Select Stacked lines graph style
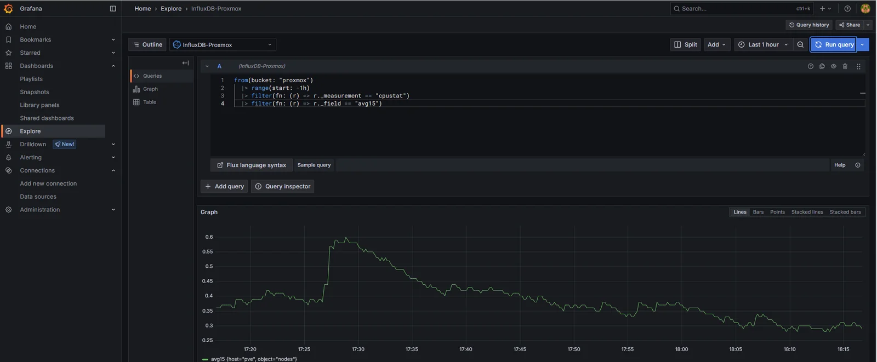The width and height of the screenshot is (877, 362). pyautogui.click(x=807, y=212)
